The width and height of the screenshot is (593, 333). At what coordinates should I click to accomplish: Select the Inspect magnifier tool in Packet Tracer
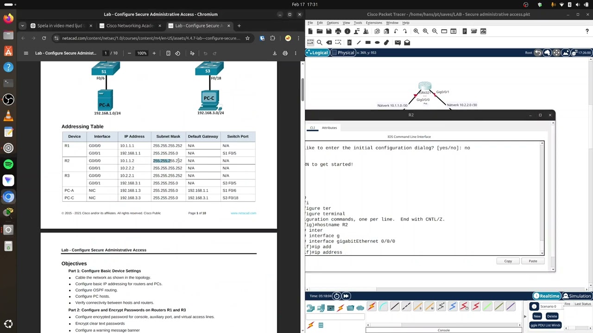tap(320, 43)
